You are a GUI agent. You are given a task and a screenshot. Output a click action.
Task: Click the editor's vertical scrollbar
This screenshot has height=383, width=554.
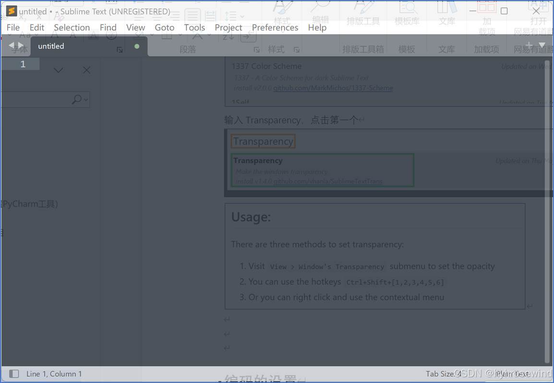[547, 211]
